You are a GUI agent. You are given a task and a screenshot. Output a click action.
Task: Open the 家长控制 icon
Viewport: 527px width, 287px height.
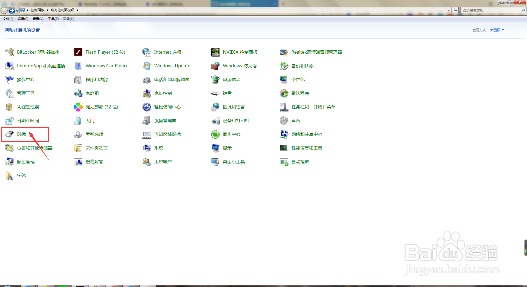(147, 93)
